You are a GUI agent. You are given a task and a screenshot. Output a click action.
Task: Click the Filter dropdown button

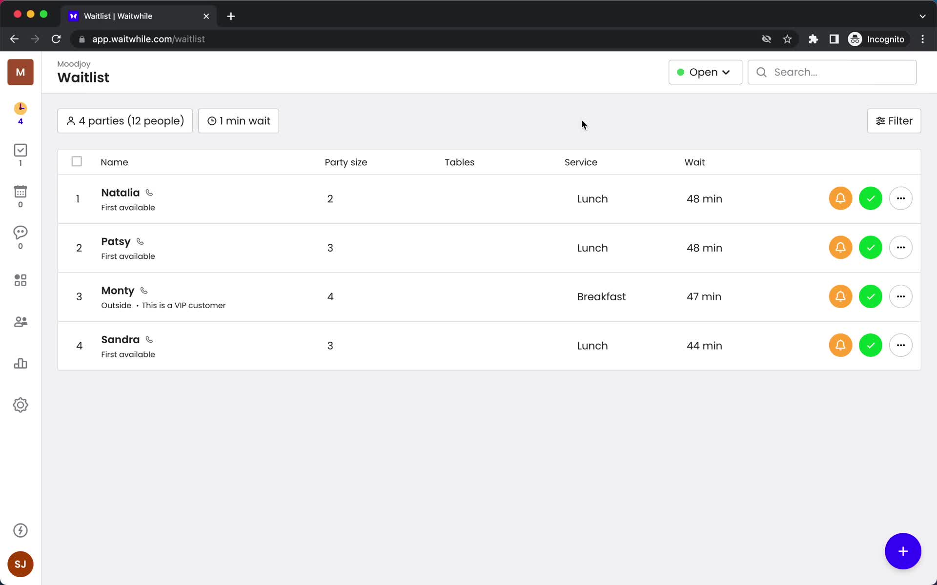[893, 120]
